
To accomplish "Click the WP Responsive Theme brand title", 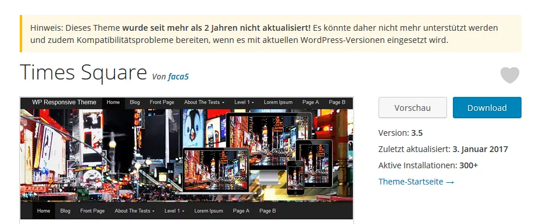I will click(x=64, y=102).
